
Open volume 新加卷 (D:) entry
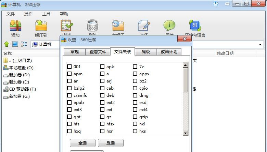coord(16,75)
